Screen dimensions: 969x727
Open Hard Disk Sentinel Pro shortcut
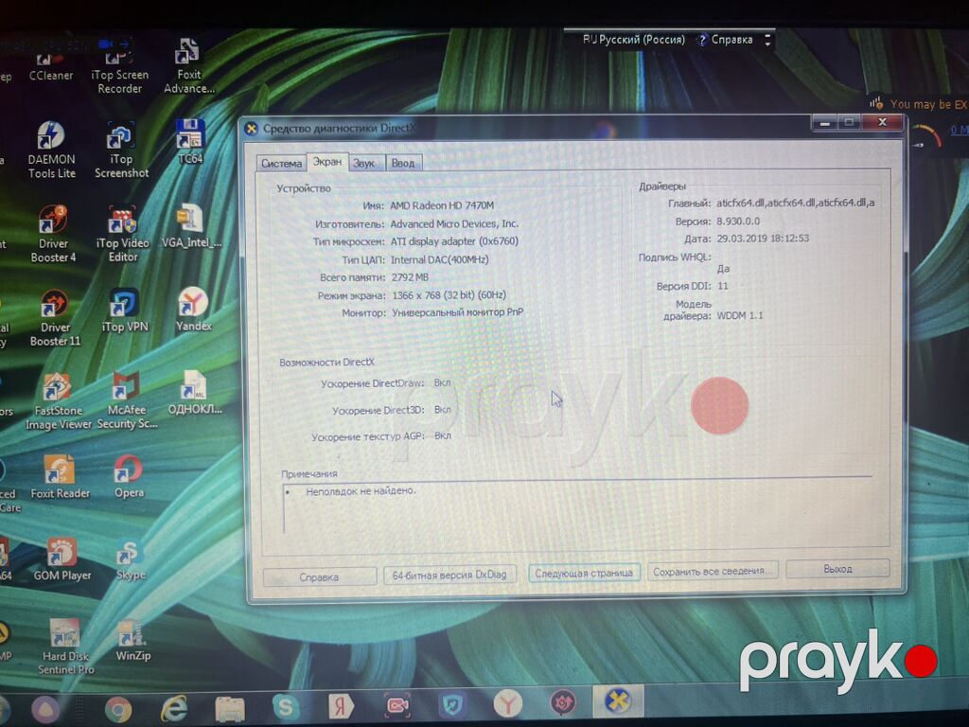pos(65,647)
